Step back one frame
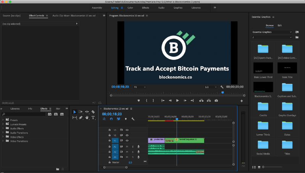The image size is (305, 173). pos(170,101)
